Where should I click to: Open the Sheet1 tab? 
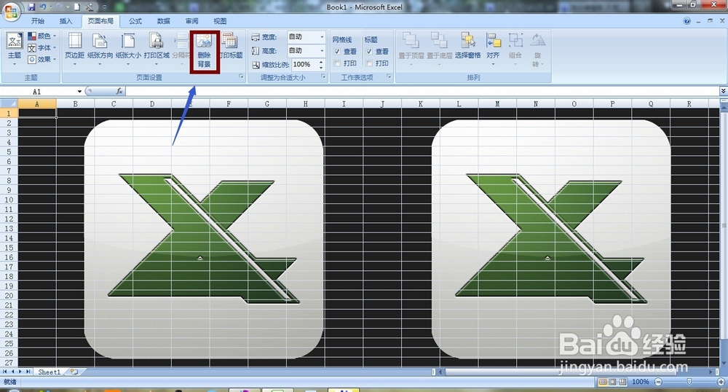[x=50, y=372]
